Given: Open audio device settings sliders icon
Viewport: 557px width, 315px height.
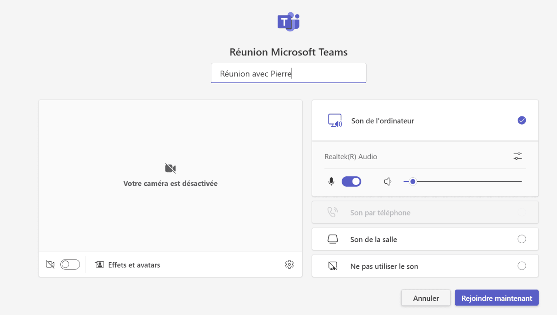Looking at the screenshot, I should point(517,156).
